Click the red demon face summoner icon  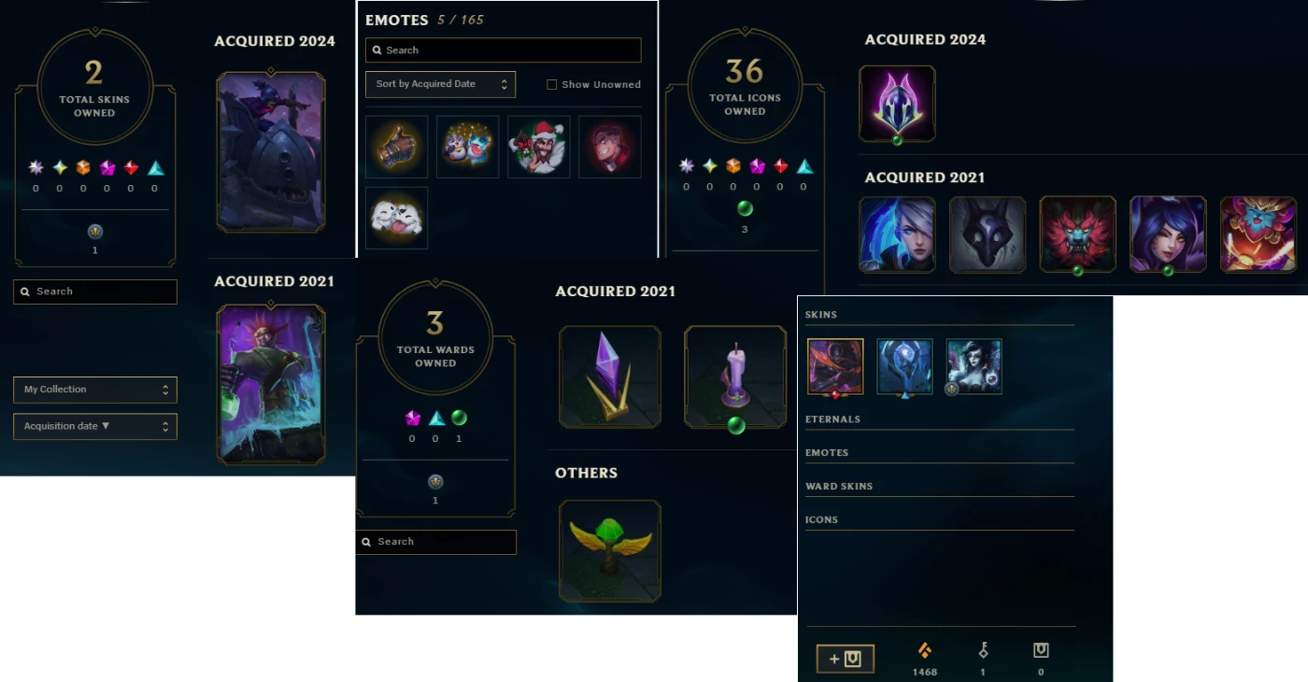[1078, 234]
